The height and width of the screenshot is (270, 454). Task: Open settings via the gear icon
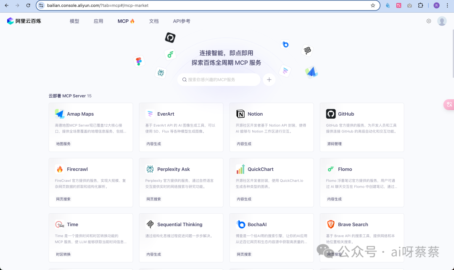[429, 21]
